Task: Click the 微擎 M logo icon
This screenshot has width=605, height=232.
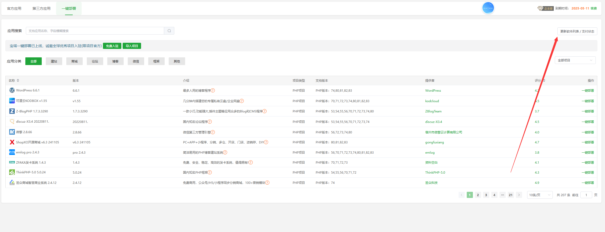Action: [12, 132]
